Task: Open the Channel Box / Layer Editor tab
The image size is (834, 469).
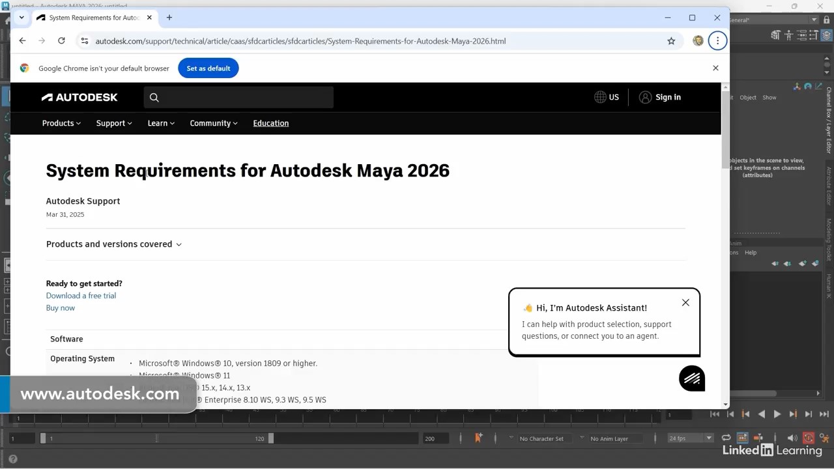Action: click(x=829, y=120)
